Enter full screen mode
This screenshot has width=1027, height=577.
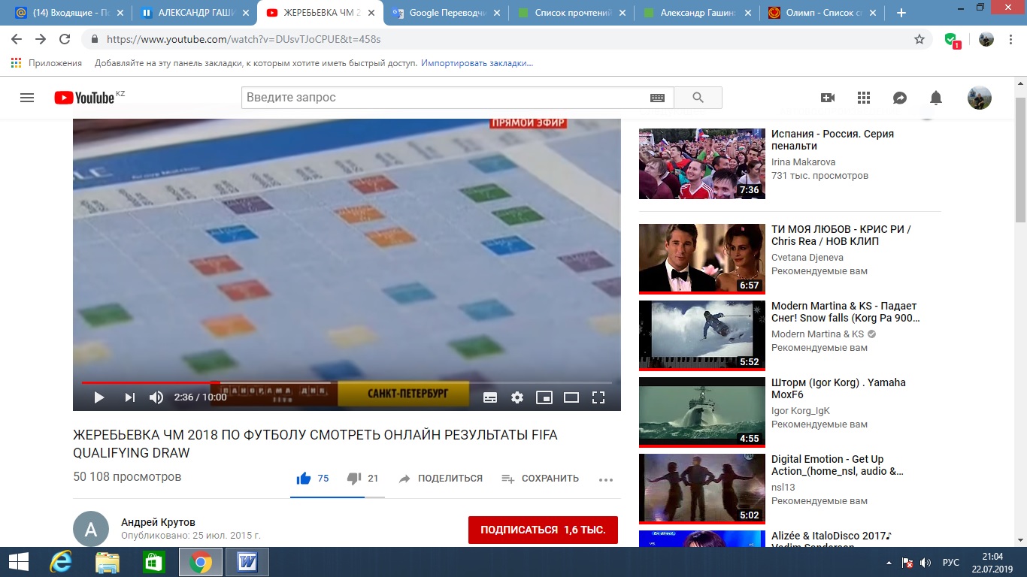pyautogui.click(x=598, y=397)
